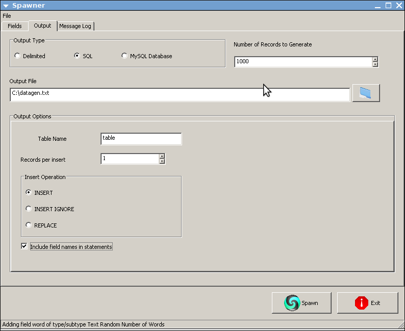Switch to the Message Log tab
405x331 pixels.
coord(75,26)
